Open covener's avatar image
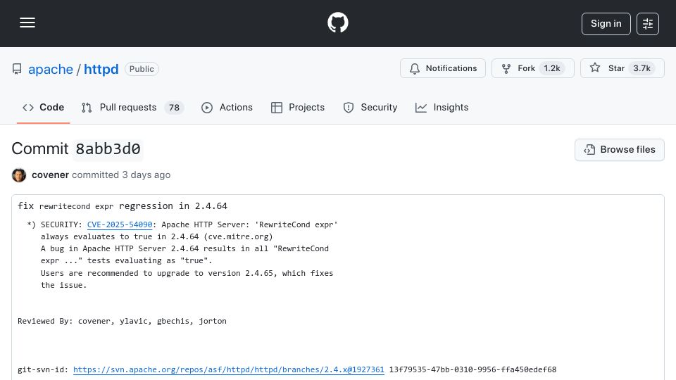Screen dimensions: 676x380 point(19,175)
